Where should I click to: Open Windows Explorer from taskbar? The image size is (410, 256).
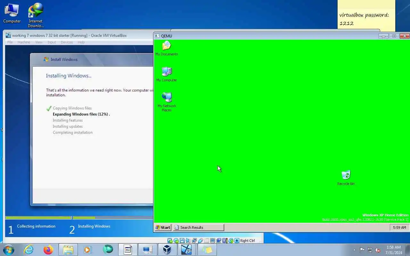click(x=68, y=250)
